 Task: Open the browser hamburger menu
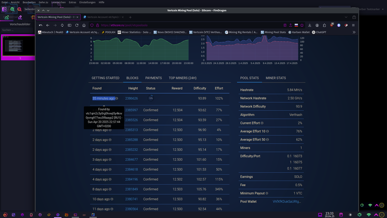click(x=353, y=25)
